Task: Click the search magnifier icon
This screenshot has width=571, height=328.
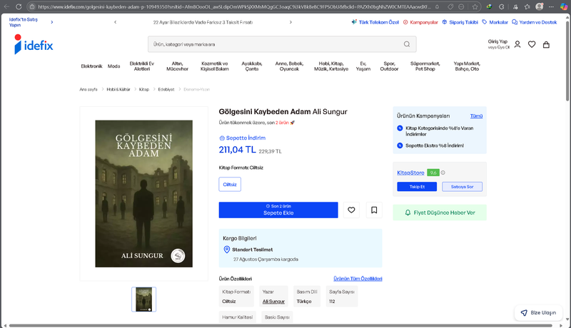Action: tap(407, 44)
